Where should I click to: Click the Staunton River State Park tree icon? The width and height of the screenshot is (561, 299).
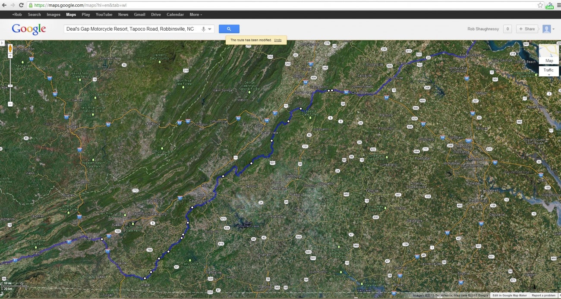tap(341, 272)
